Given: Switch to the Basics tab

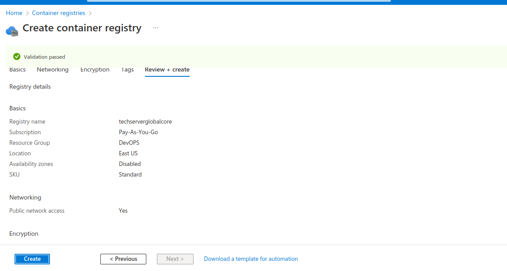Looking at the screenshot, I should coord(18,69).
